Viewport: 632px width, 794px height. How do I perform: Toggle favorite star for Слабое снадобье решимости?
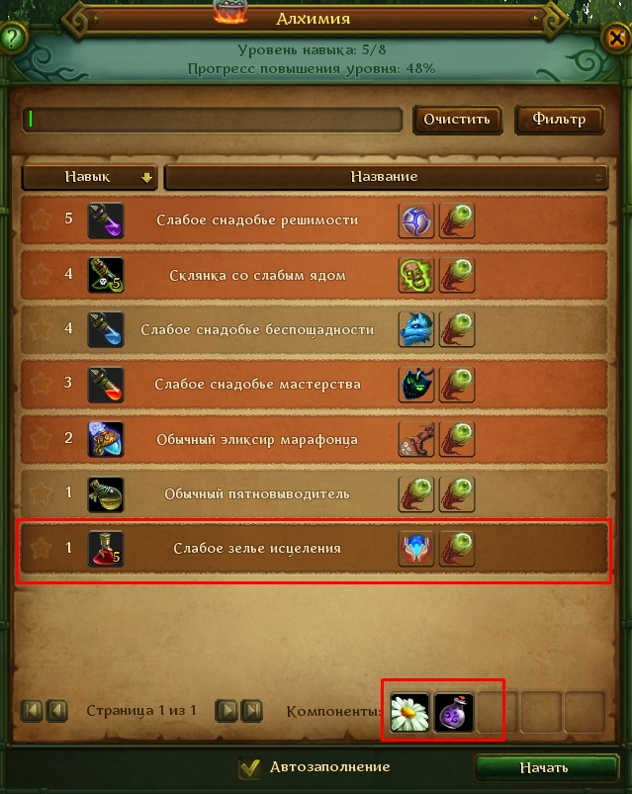click(41, 220)
